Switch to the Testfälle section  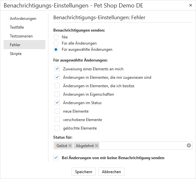17,27
